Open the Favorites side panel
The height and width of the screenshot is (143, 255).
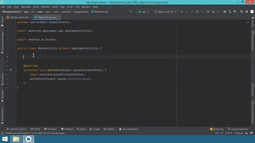click(2, 96)
